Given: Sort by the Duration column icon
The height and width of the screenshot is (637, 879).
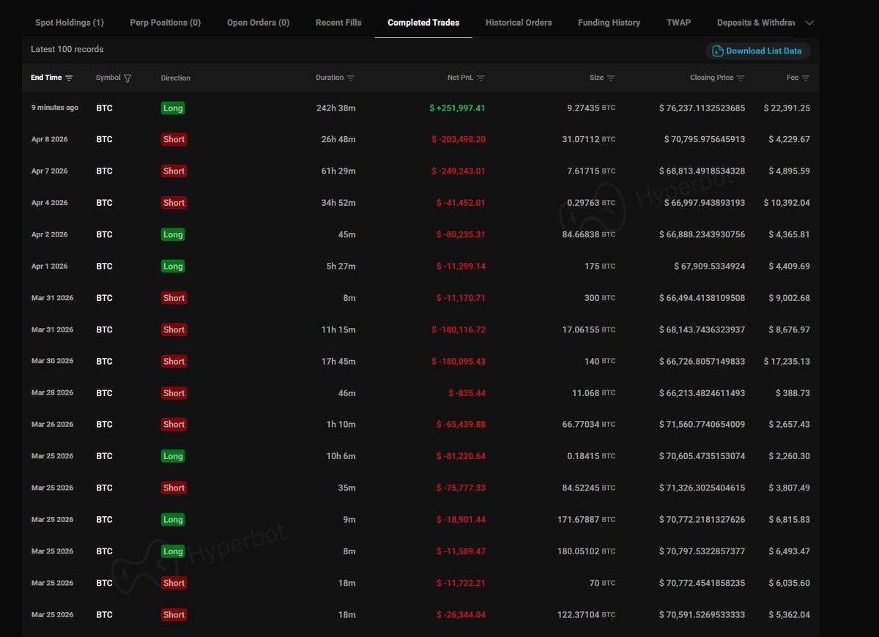Looking at the screenshot, I should (351, 78).
